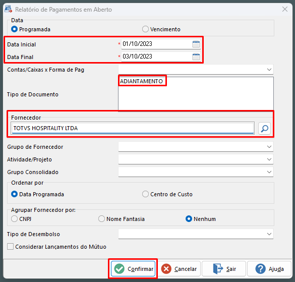
Task: Click the Sair button
Action: (x=224, y=269)
